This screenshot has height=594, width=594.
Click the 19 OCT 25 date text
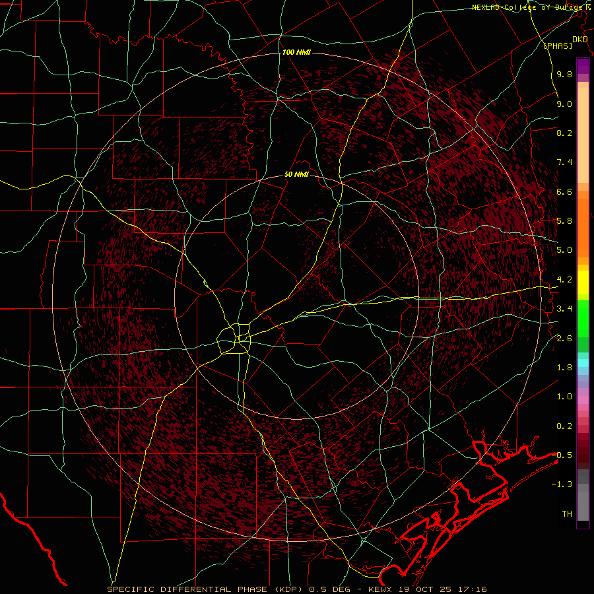pyautogui.click(x=426, y=589)
